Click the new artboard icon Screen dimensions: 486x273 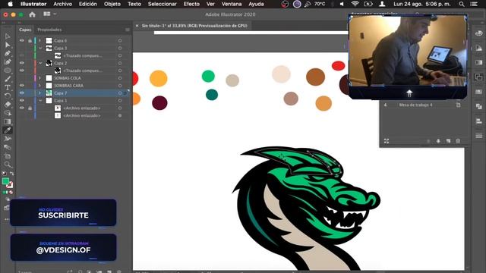pos(448,141)
